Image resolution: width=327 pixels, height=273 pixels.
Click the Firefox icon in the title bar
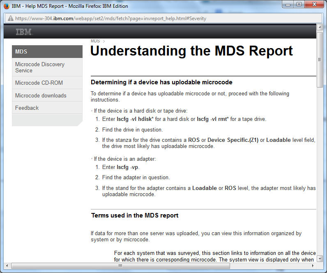click(x=6, y=6)
